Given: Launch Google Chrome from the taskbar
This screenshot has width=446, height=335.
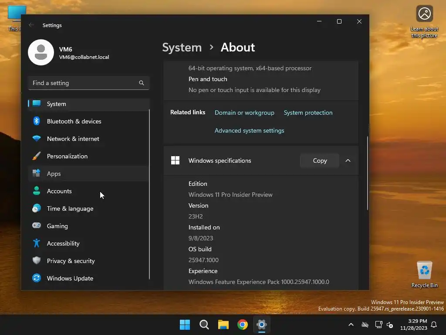Looking at the screenshot, I should click(243, 325).
